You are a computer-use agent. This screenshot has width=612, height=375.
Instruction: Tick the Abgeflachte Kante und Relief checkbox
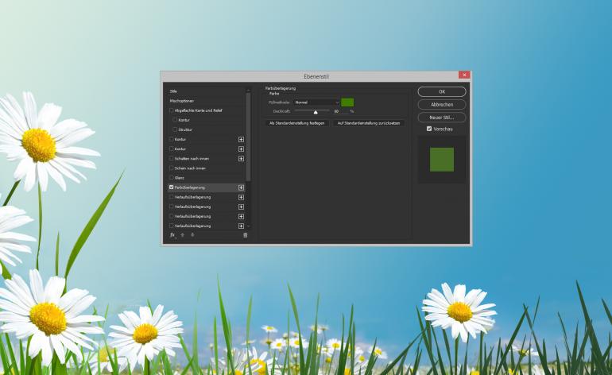coord(171,110)
